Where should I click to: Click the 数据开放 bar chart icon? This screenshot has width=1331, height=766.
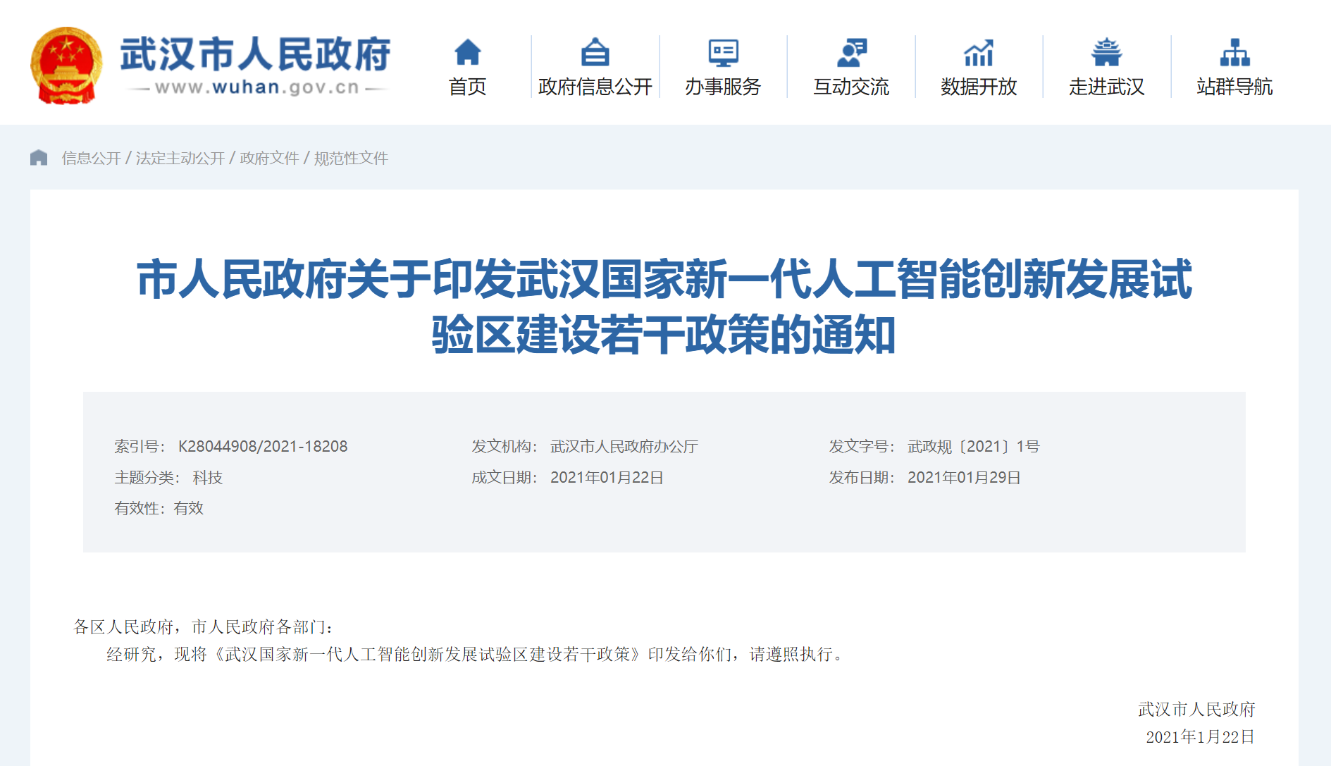(x=979, y=52)
